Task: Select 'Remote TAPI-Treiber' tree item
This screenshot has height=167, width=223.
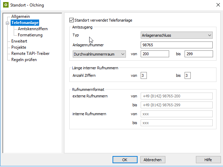Action: click(30, 53)
